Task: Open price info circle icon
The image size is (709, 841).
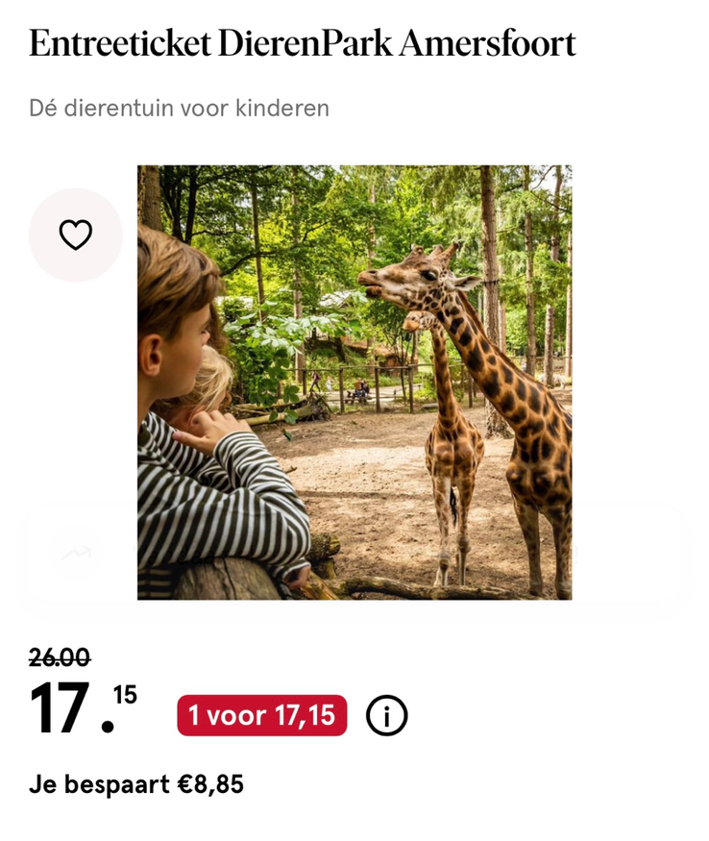Action: click(386, 715)
